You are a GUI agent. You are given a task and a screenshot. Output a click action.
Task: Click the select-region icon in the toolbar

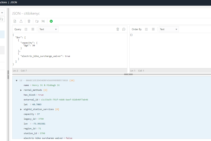point(43,21)
